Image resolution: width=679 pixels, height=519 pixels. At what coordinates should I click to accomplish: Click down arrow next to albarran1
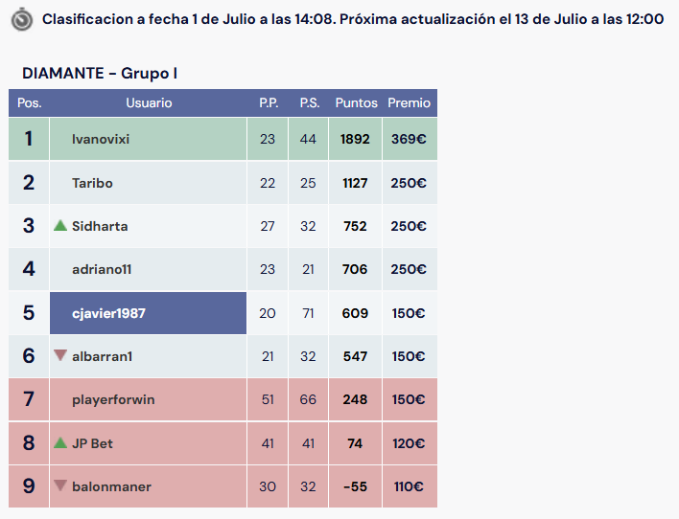[x=60, y=355]
